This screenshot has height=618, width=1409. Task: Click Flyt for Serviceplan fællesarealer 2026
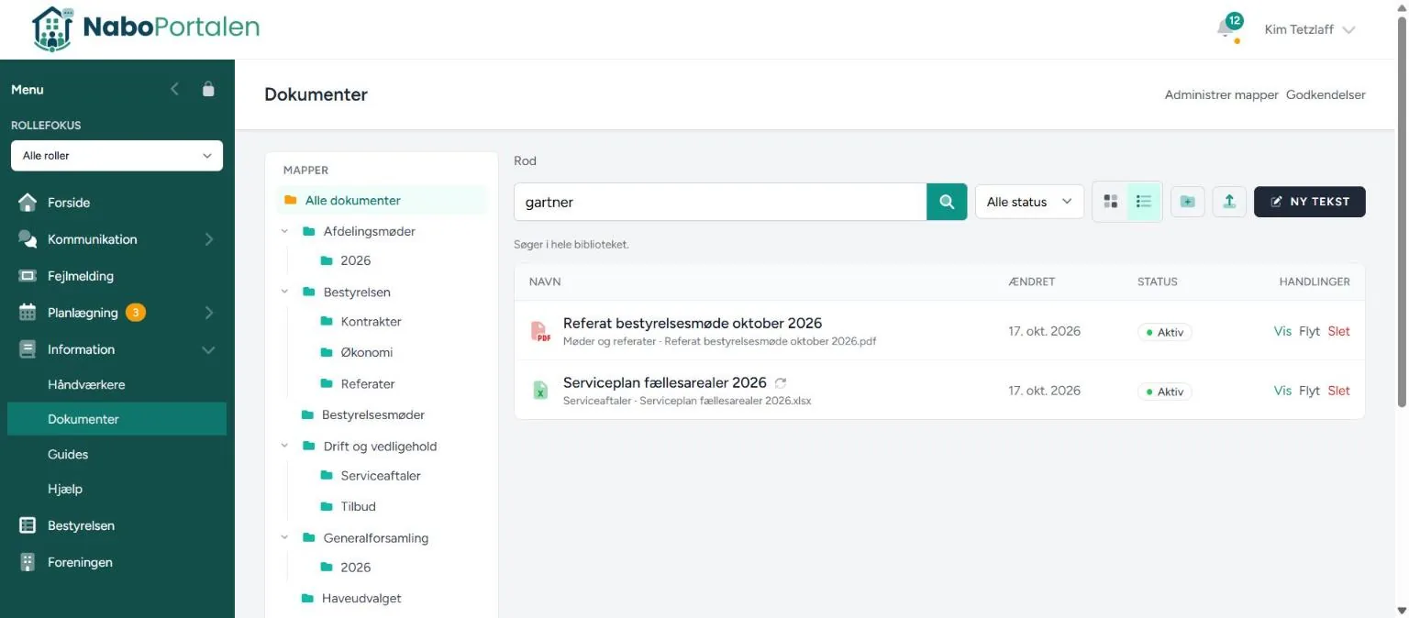click(1309, 391)
